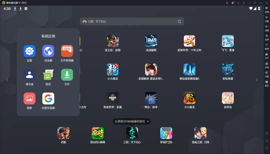
Task: Click 安装 APK install button
Action: click(x=267, y=65)
